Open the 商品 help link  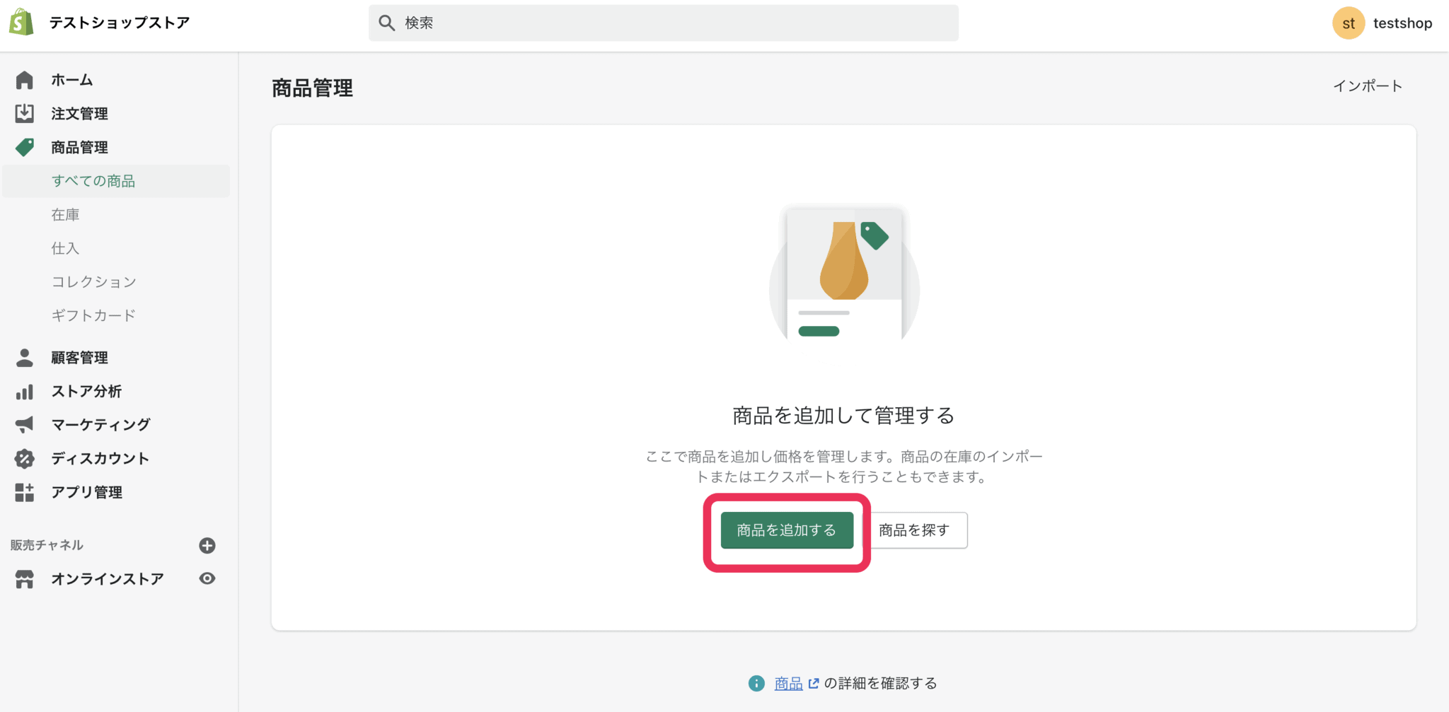pyautogui.click(x=788, y=683)
